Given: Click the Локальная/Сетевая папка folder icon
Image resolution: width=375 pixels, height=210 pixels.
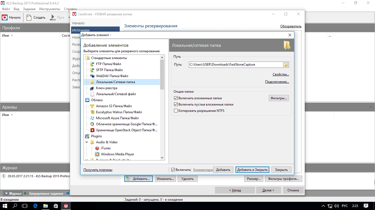Looking at the screenshot, I should 92,82.
